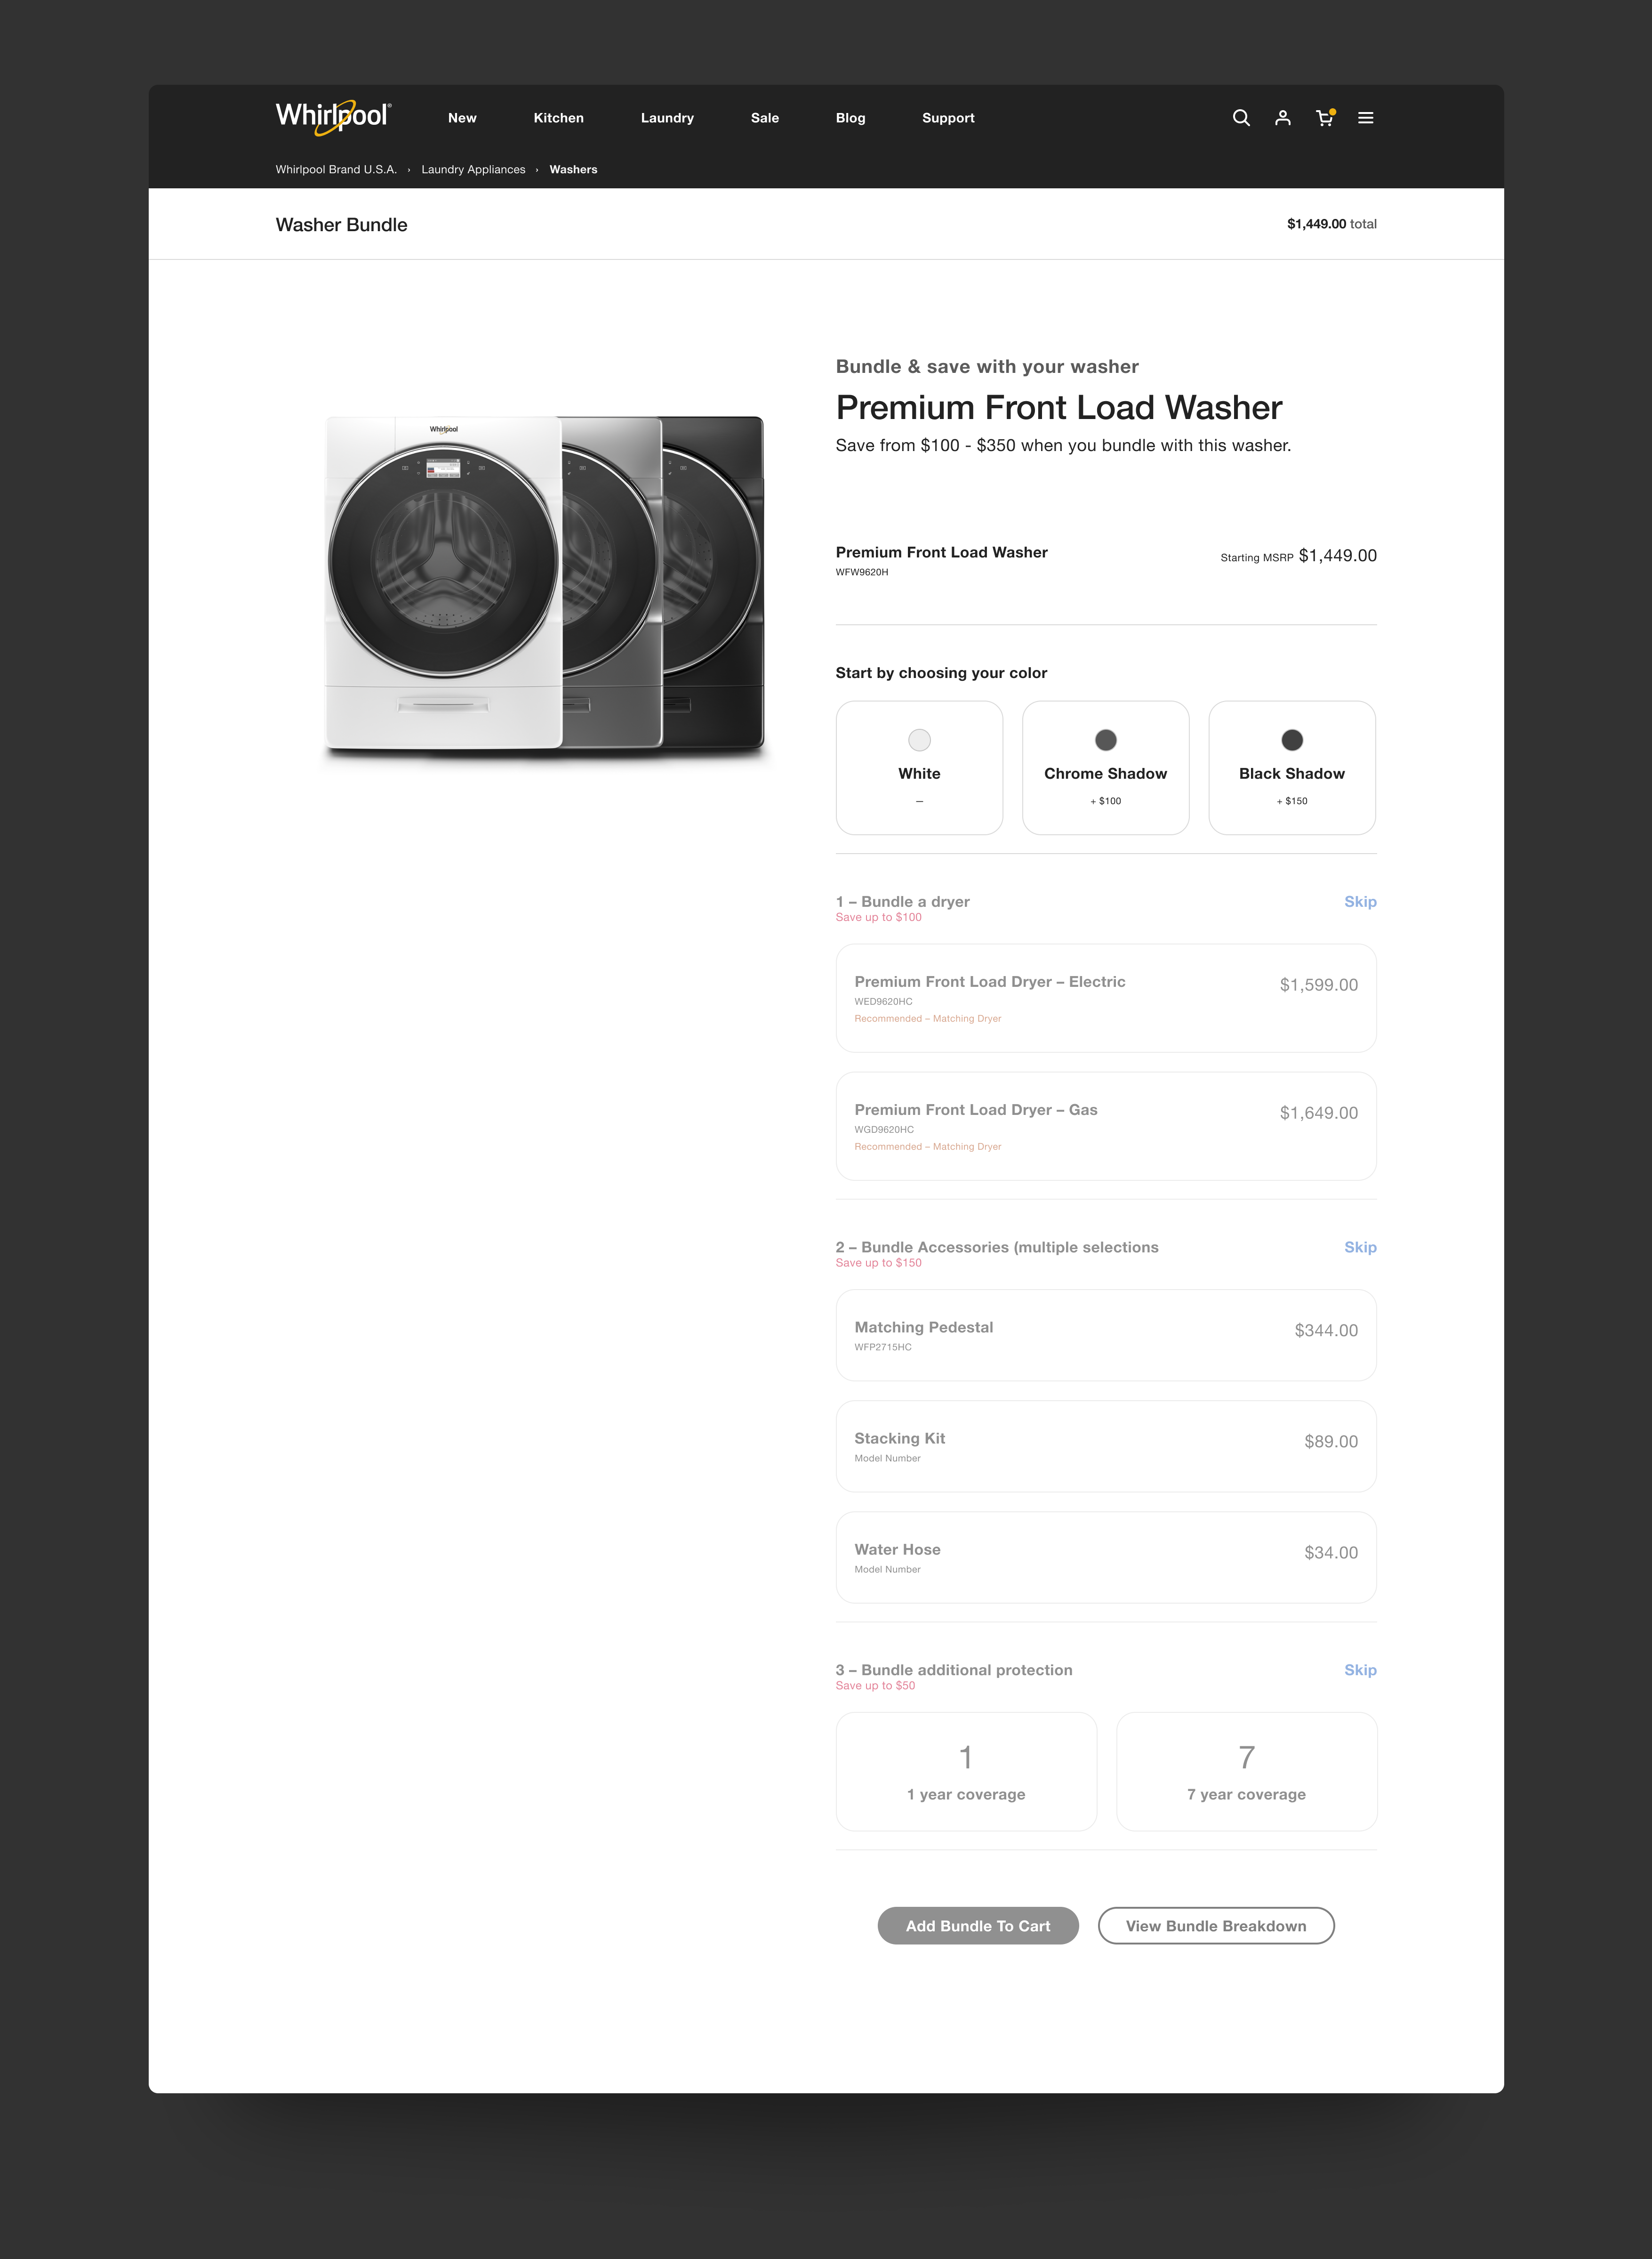Open the Kitchen menu item
The height and width of the screenshot is (2259, 1652).
[x=558, y=118]
